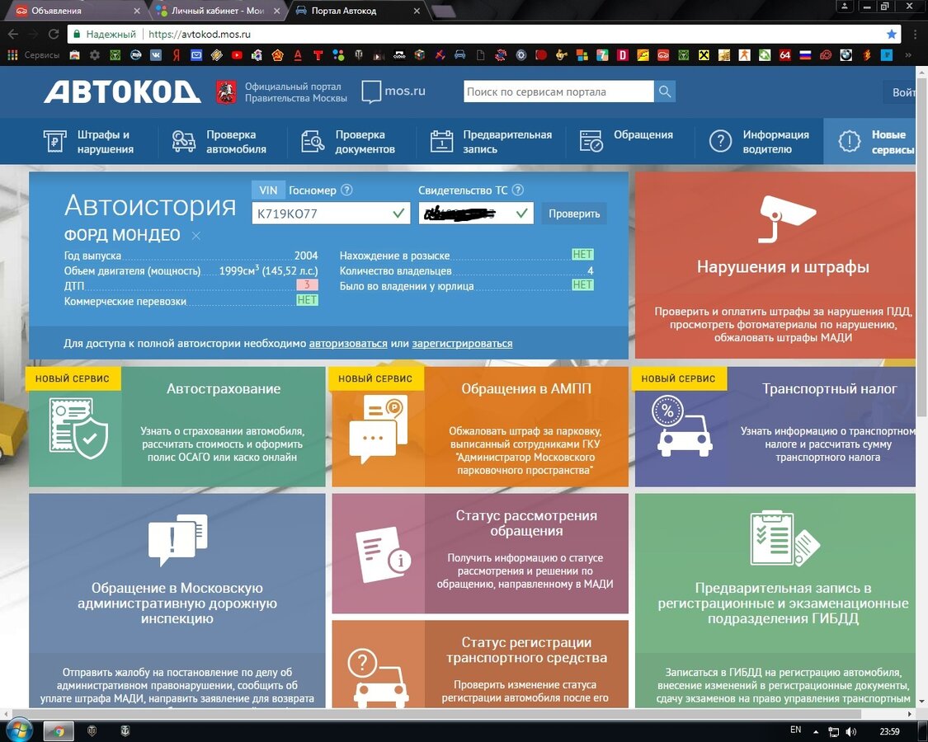
Task: Click the Транспортный налог car icon
Action: 681,425
